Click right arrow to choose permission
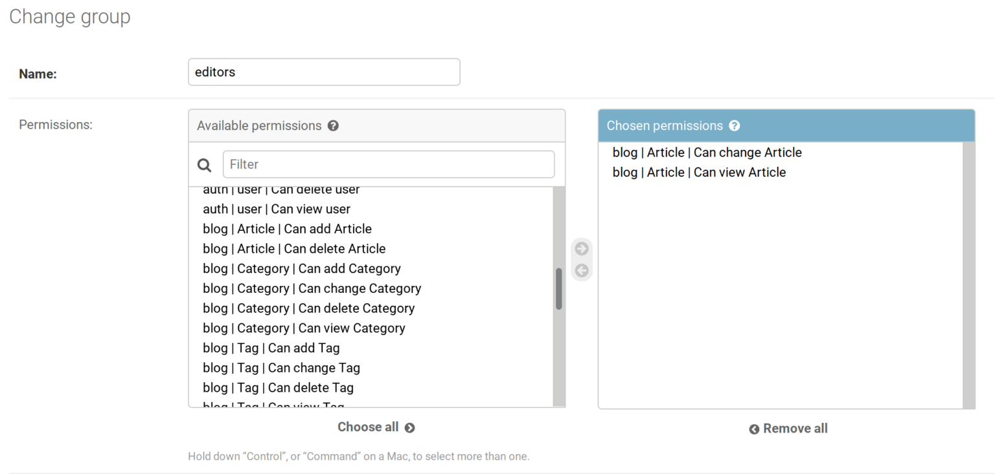The image size is (995, 474). tap(582, 249)
